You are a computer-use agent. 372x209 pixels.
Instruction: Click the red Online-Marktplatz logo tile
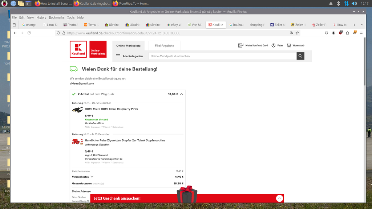coord(98,49)
